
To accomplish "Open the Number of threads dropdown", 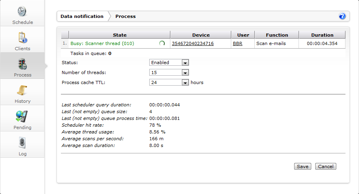I will point(169,73).
